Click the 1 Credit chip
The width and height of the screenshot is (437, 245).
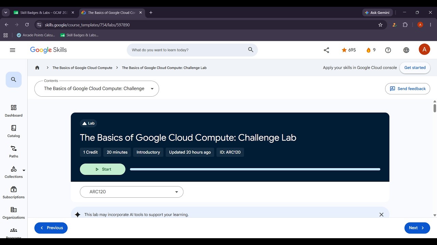tap(90, 152)
